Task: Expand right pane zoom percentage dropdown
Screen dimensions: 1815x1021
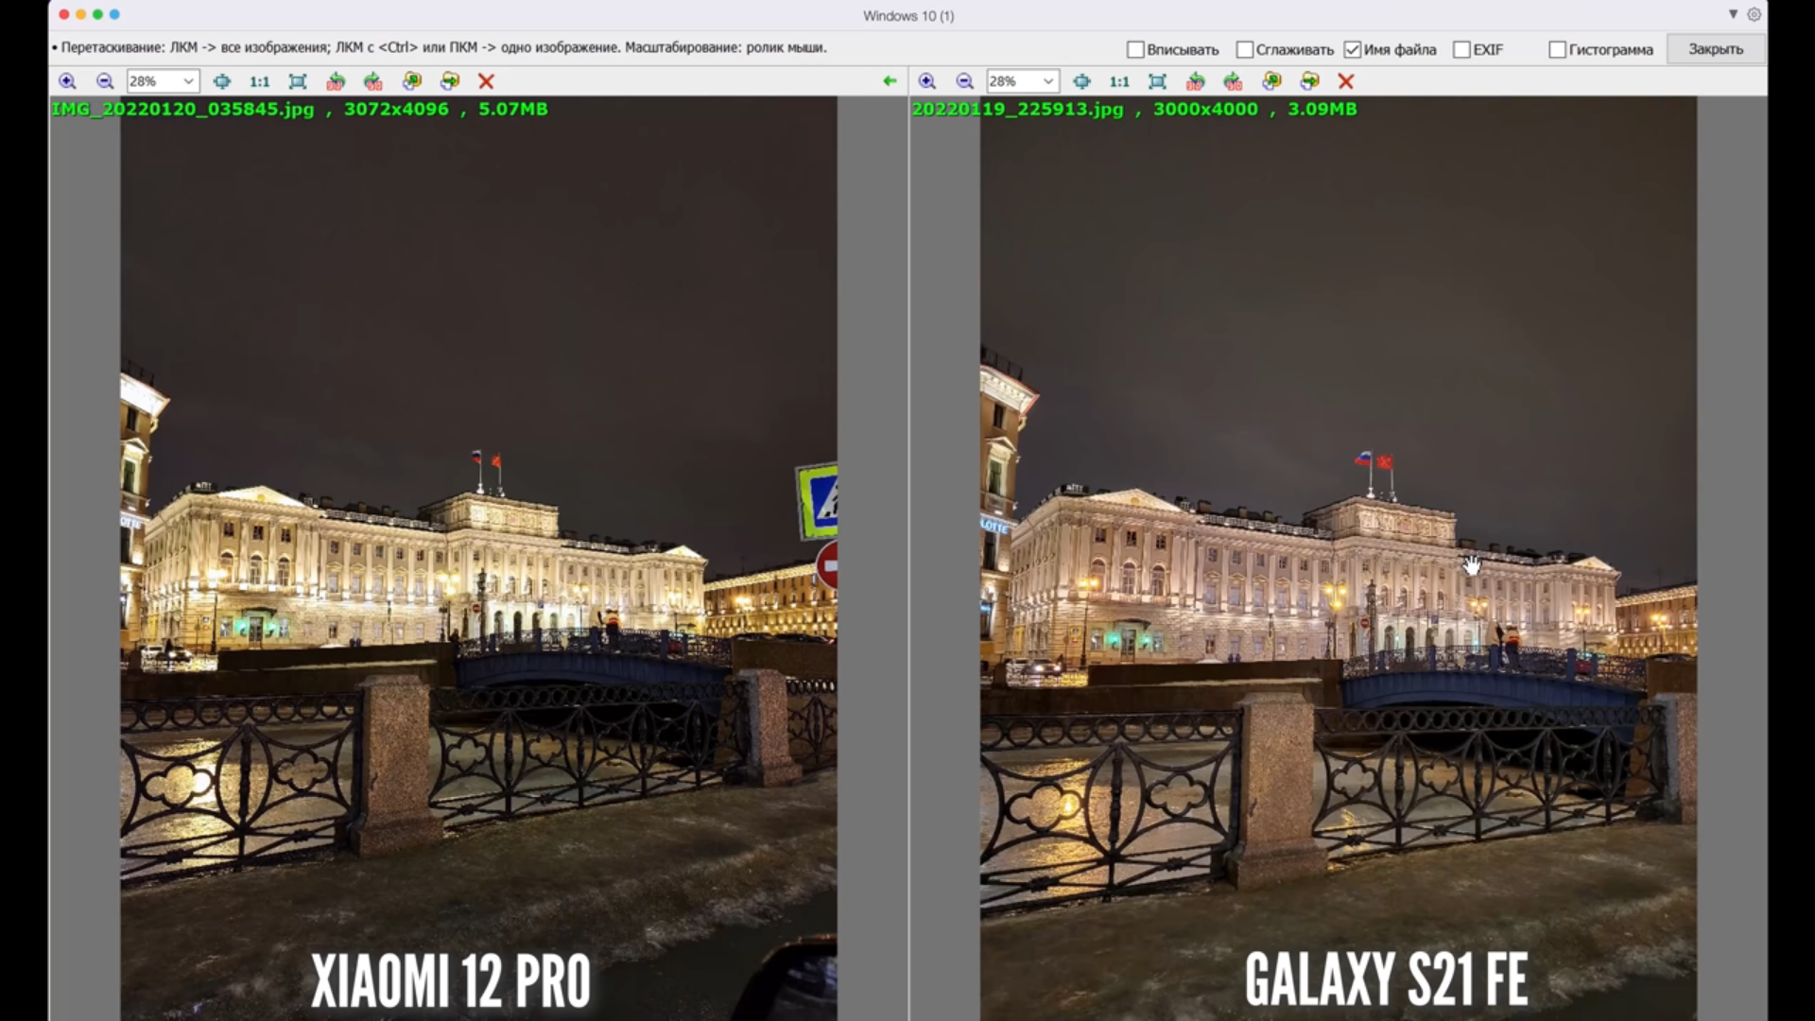Action: tap(1047, 81)
